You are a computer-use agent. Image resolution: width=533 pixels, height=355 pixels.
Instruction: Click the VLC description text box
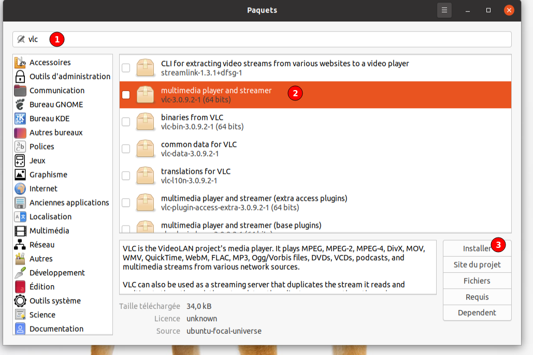pos(278,268)
